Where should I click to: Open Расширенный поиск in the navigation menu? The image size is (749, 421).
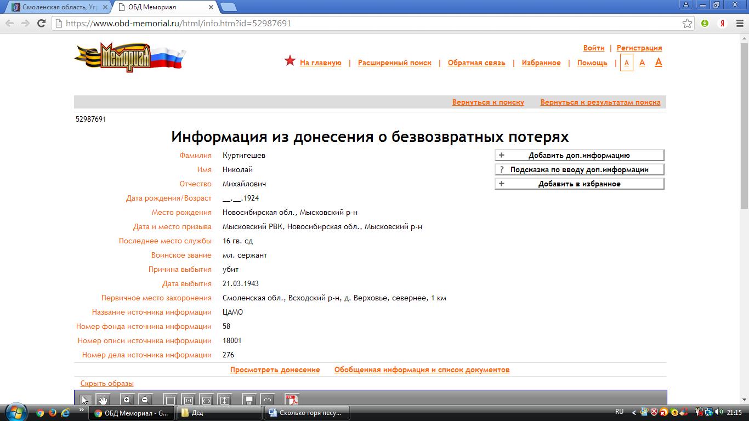click(394, 62)
